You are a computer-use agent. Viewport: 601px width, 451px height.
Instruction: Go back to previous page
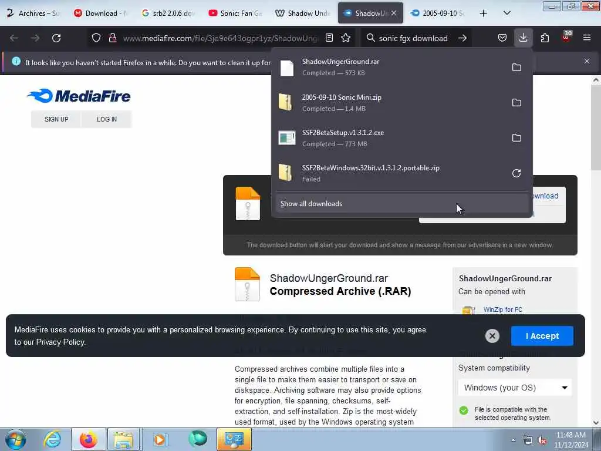click(14, 38)
